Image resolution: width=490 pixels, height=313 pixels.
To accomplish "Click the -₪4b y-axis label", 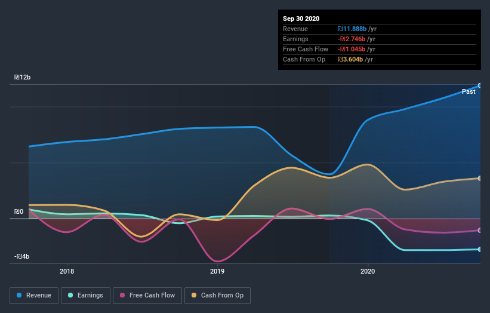I will [21, 256].
